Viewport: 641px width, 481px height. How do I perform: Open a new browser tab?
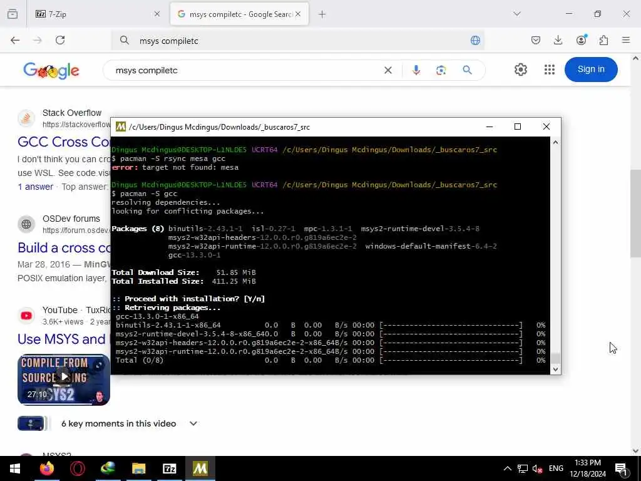[322, 14]
